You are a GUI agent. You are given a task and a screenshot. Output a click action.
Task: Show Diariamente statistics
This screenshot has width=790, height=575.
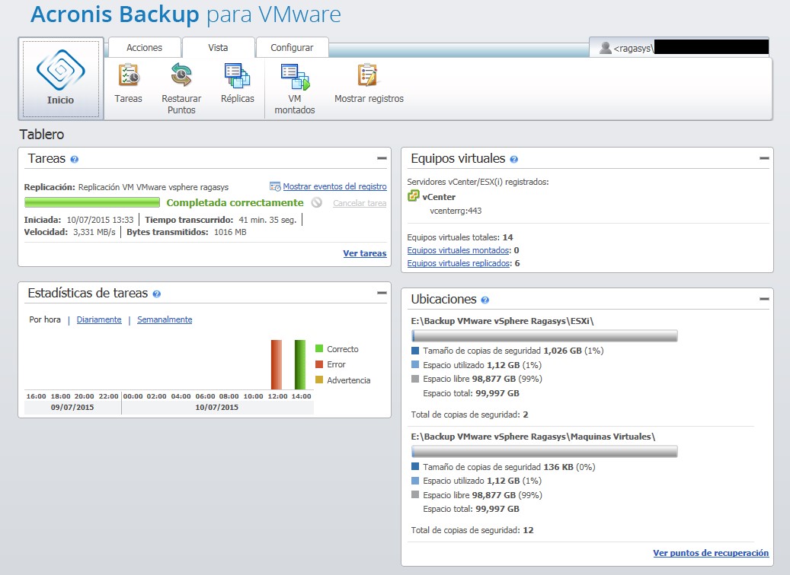click(99, 319)
